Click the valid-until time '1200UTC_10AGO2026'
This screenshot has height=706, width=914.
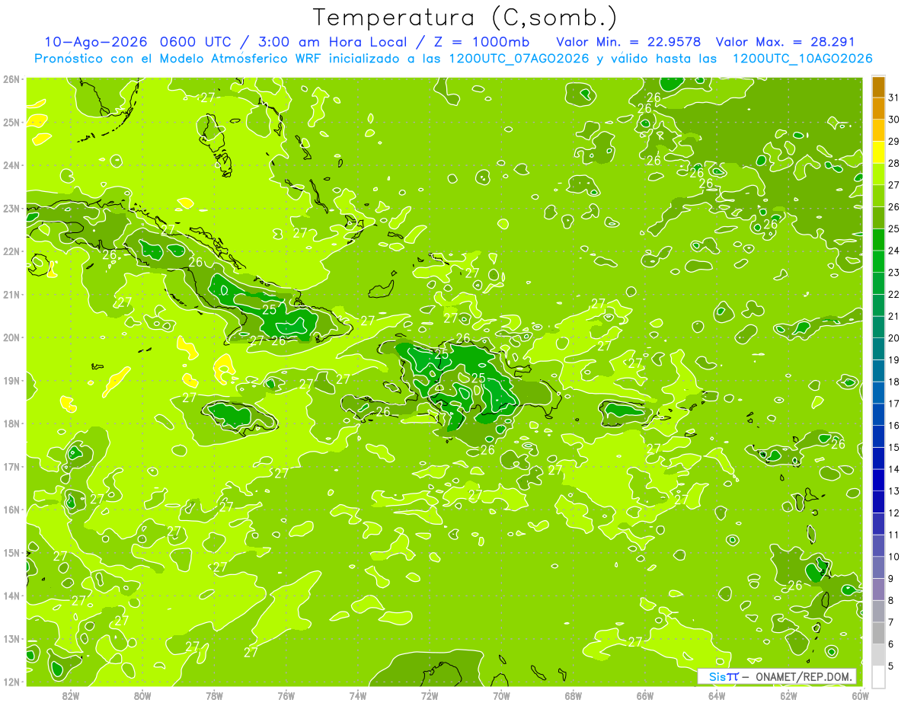click(802, 59)
